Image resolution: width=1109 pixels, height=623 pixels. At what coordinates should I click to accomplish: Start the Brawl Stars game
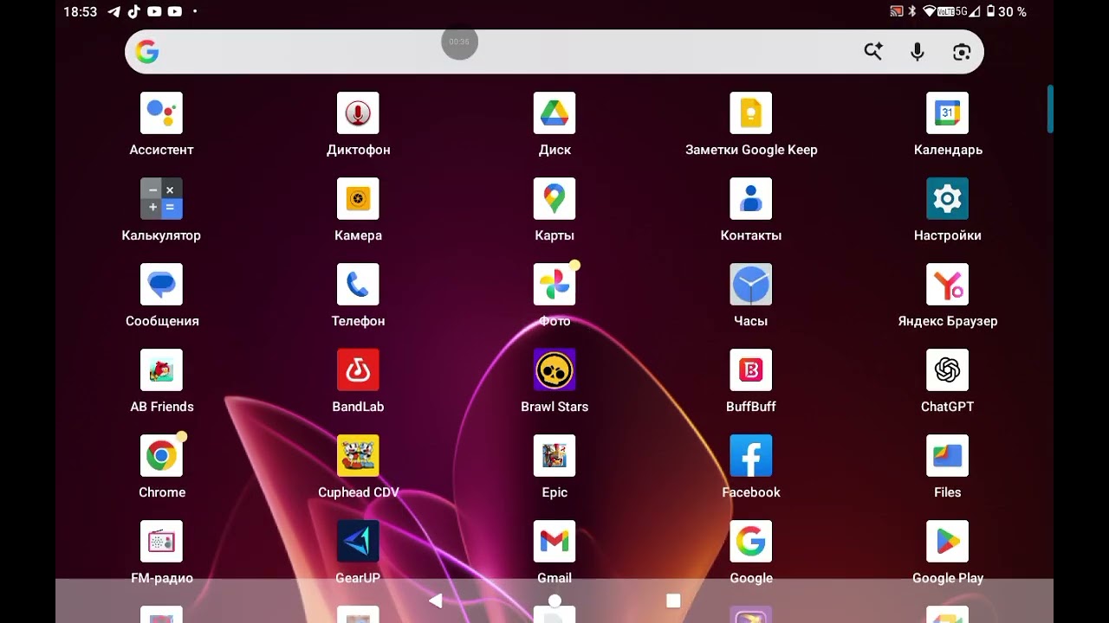(554, 370)
